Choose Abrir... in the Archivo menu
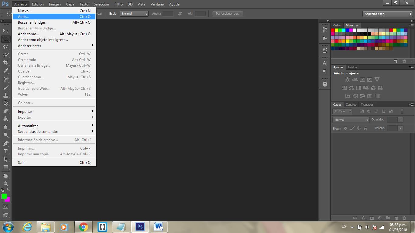The width and height of the screenshot is (415, 233). [x=54, y=17]
